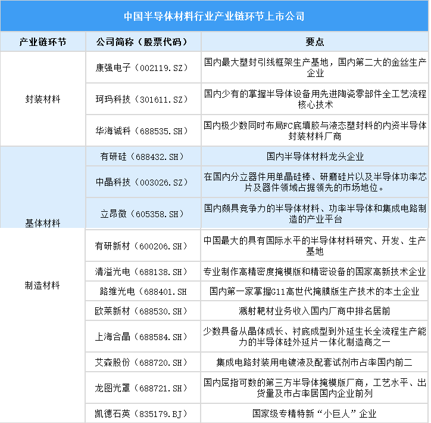Click the 欧莱新材（688530.SH） cell
This screenshot has height=423, width=431.
tap(143, 311)
